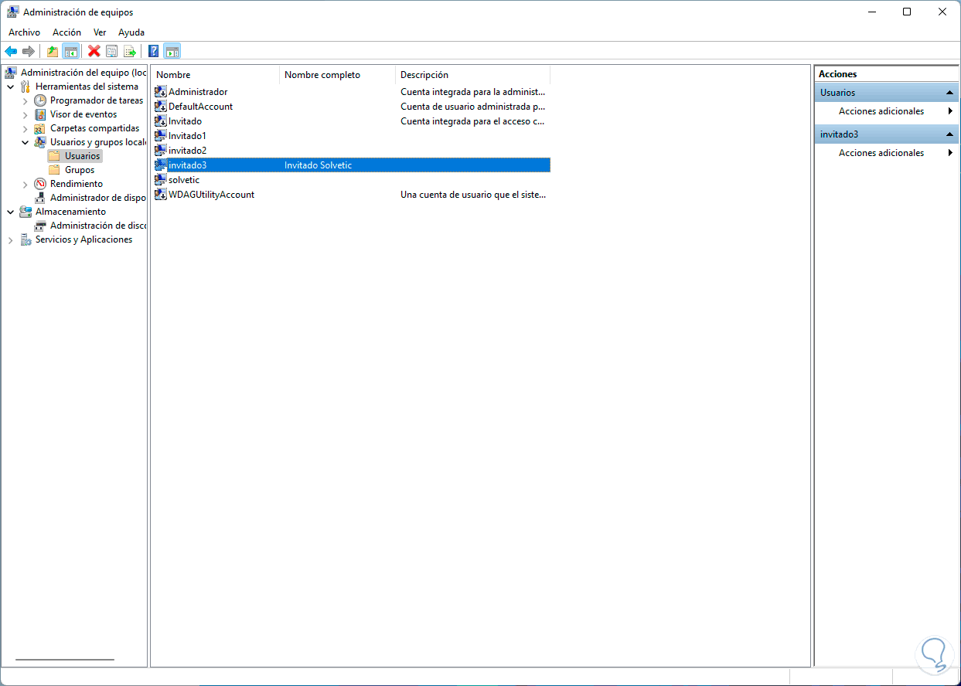
Task: Click the invitado3 user icon
Action: [x=161, y=165]
